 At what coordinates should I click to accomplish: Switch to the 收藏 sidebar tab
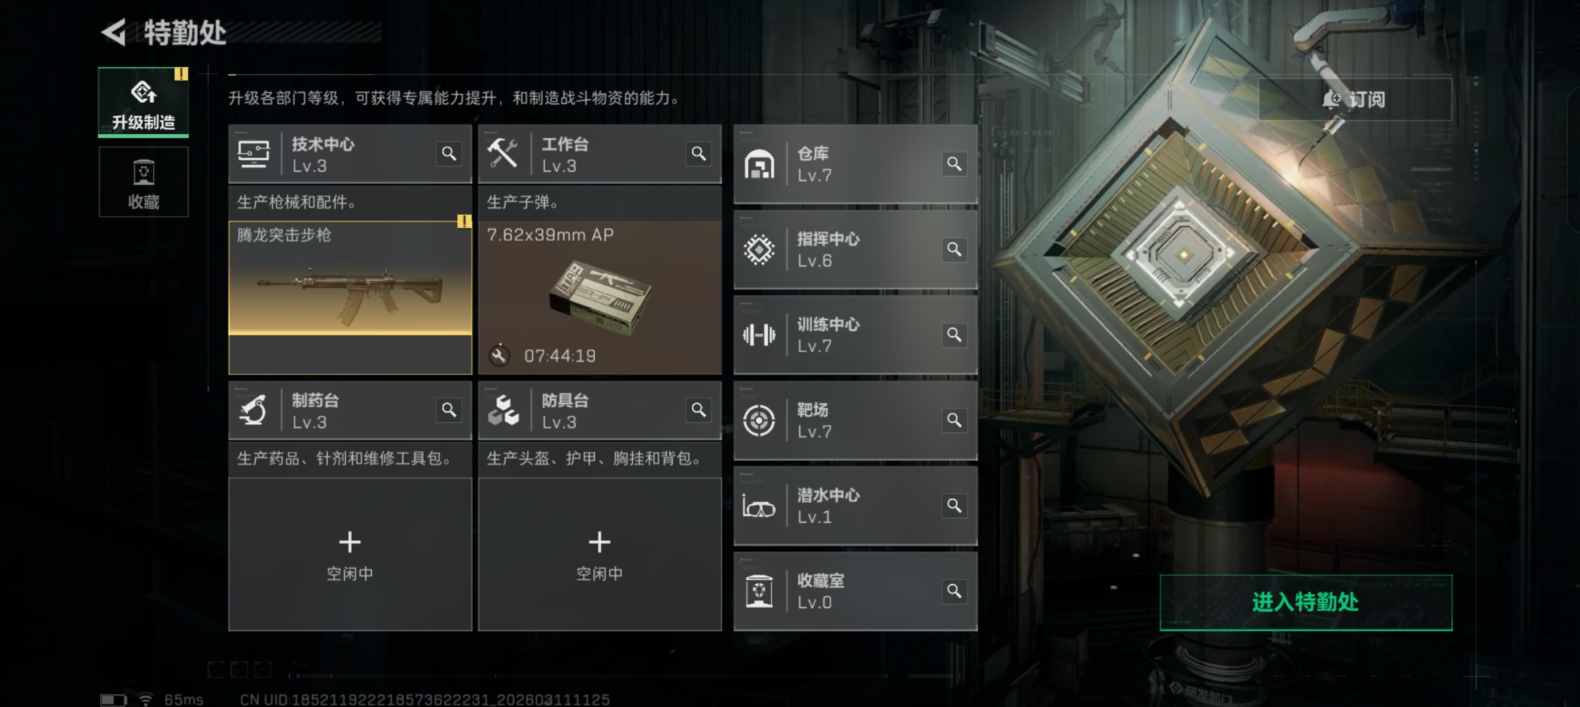143,182
